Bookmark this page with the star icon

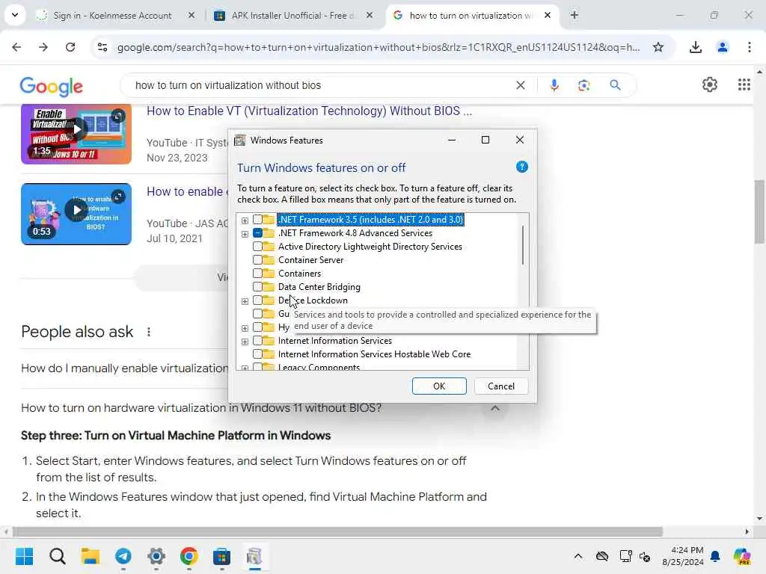tap(658, 47)
